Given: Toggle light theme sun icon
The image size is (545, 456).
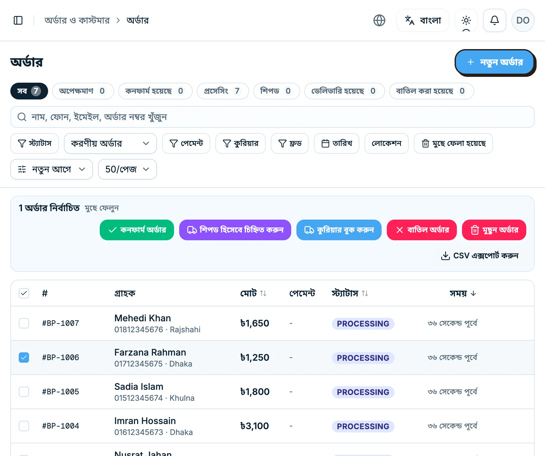Looking at the screenshot, I should (x=466, y=20).
